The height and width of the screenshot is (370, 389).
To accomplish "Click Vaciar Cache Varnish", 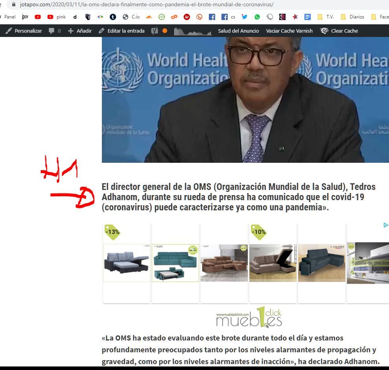I will point(289,31).
